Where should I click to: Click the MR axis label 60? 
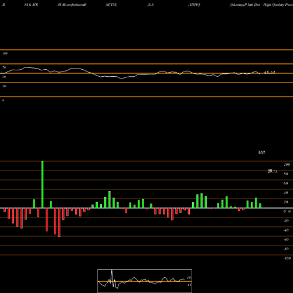(286, 183)
